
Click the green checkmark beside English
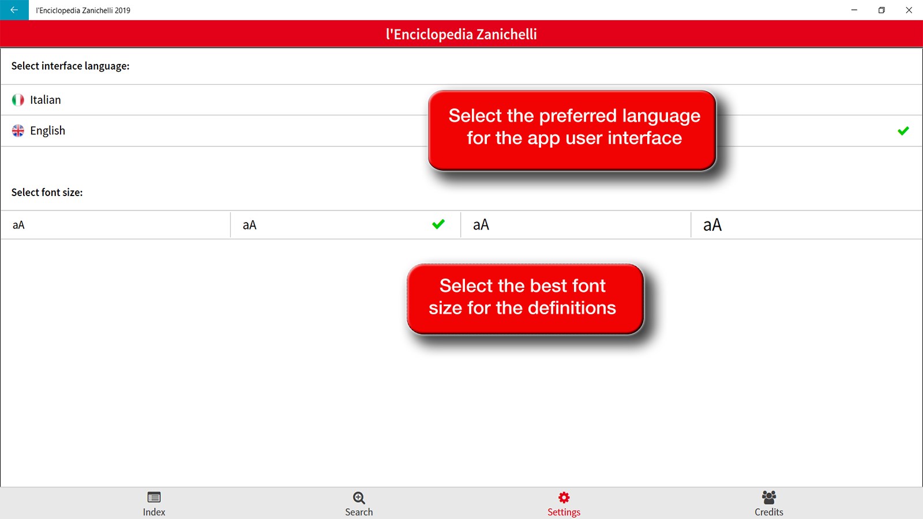[x=903, y=131]
